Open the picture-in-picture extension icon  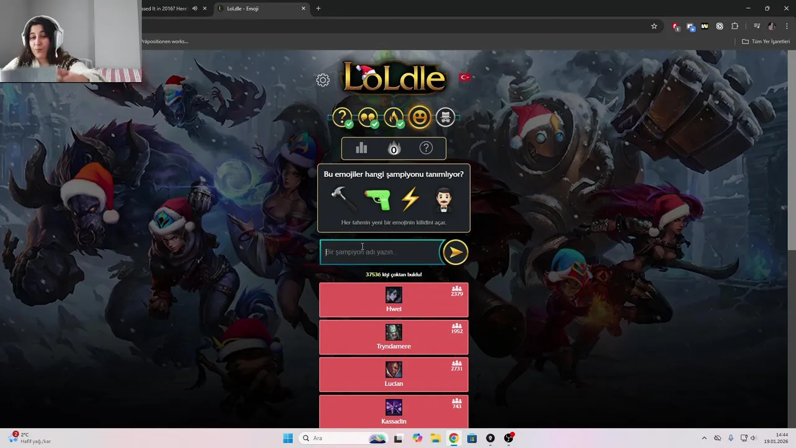click(x=691, y=26)
